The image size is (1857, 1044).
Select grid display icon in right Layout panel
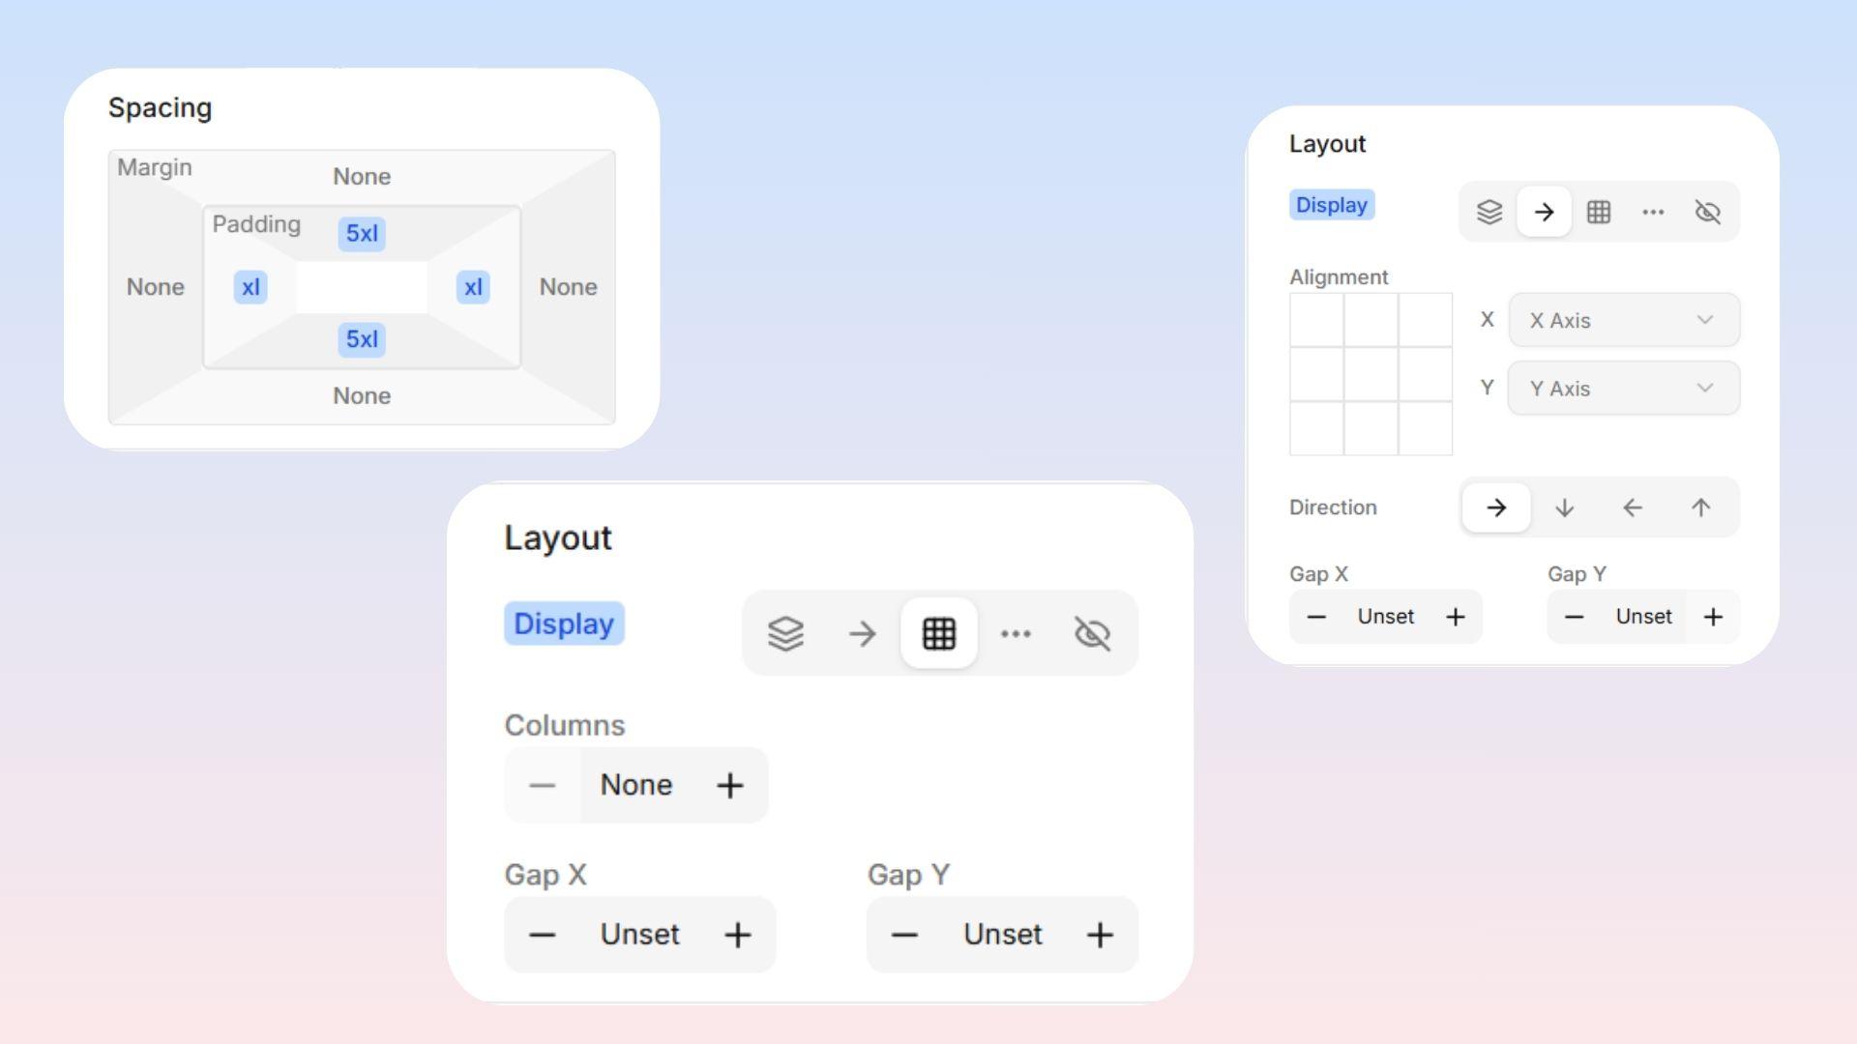coord(1599,212)
